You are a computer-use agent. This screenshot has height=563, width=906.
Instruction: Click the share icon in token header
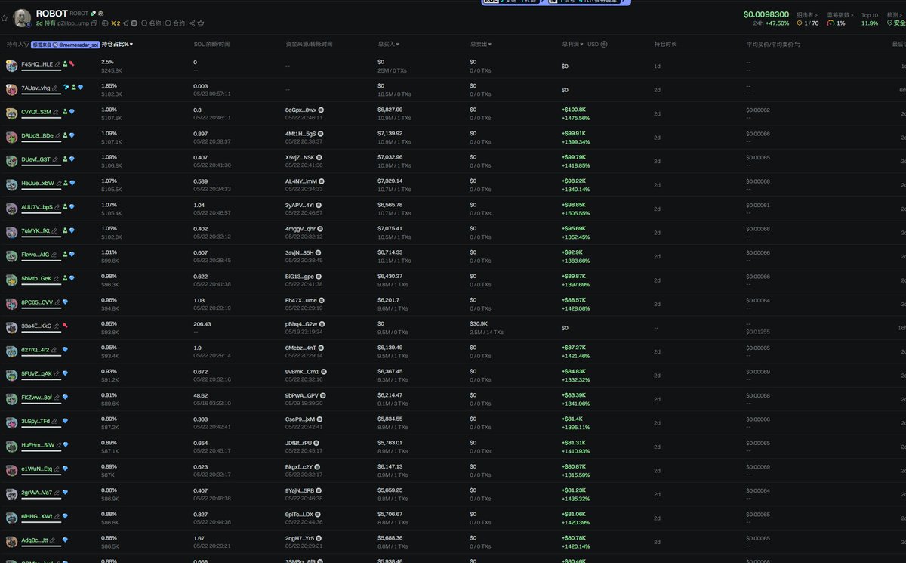pyautogui.click(x=192, y=23)
